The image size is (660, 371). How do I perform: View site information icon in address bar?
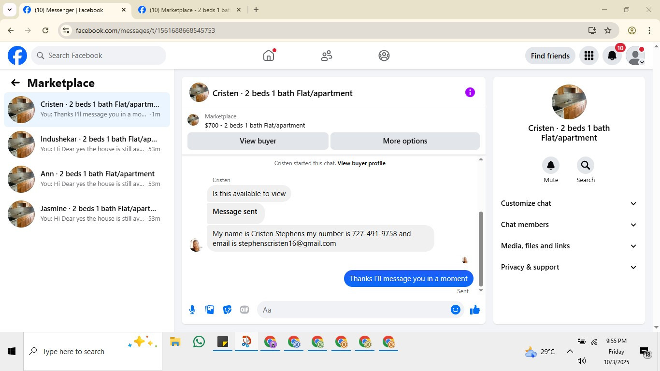[66, 30]
